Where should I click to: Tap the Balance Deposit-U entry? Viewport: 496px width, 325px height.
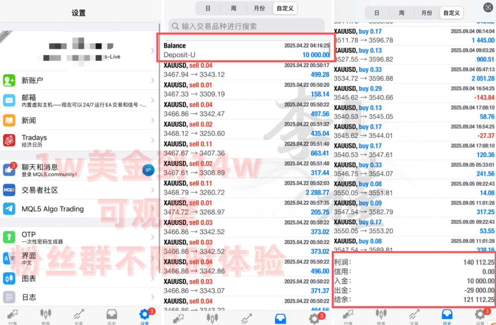click(x=246, y=50)
